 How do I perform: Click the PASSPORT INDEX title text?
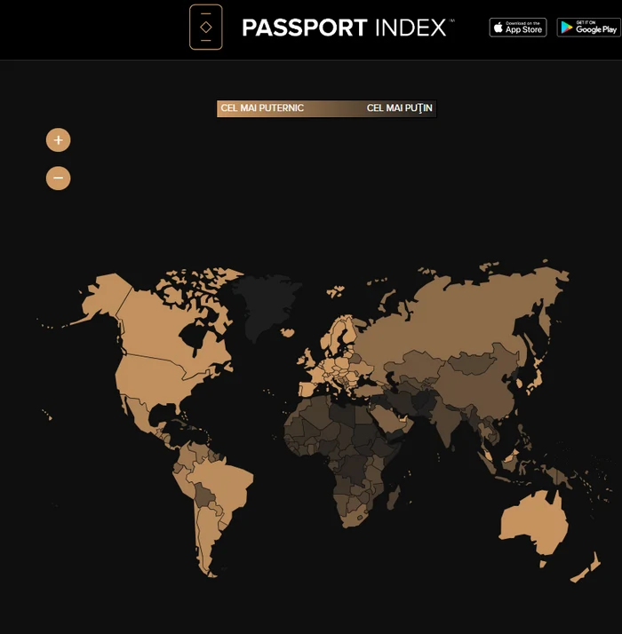(x=344, y=28)
